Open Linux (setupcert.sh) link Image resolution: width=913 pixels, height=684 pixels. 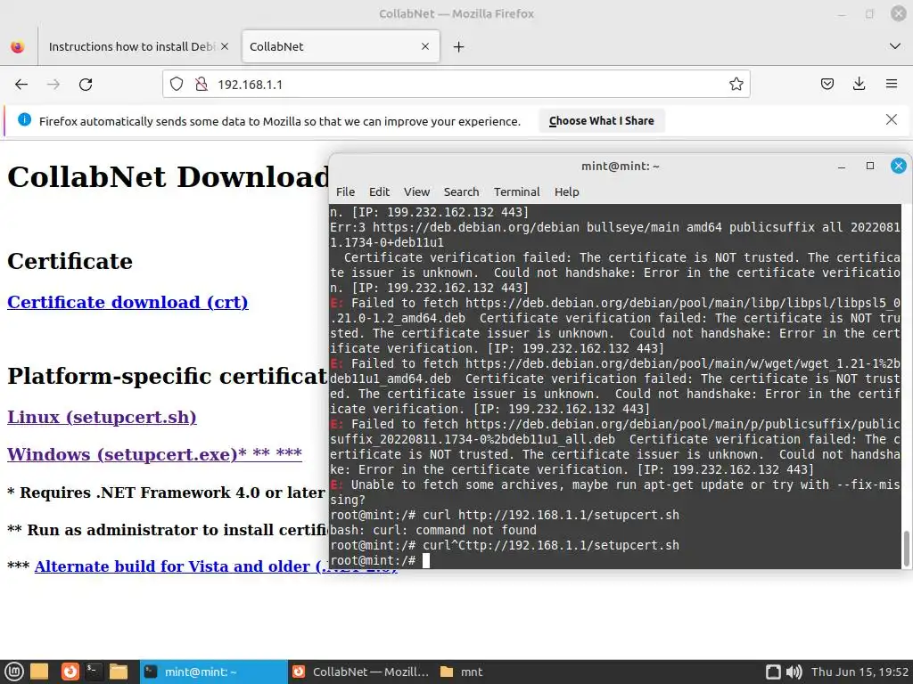102,417
